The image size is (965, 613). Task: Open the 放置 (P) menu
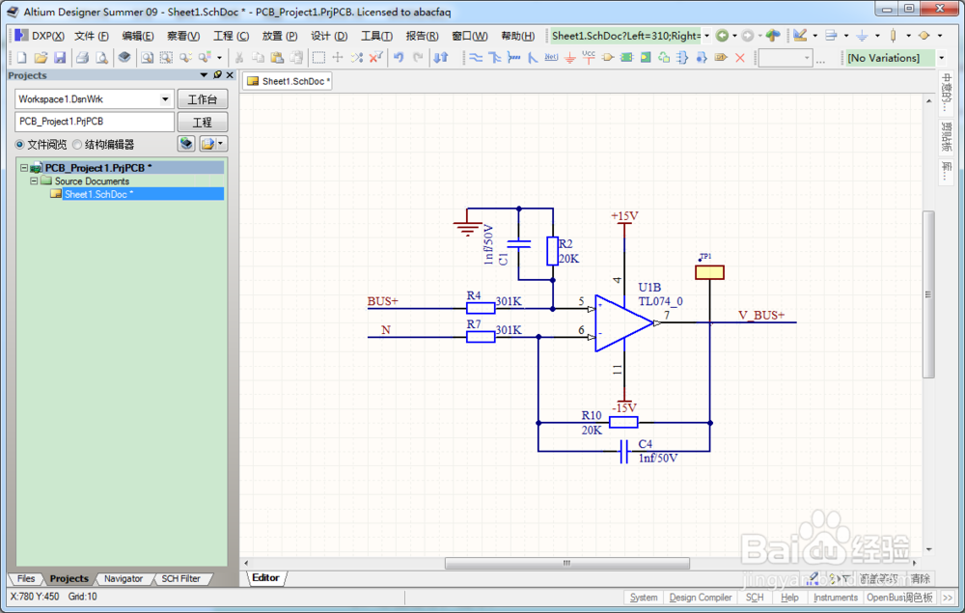point(279,36)
